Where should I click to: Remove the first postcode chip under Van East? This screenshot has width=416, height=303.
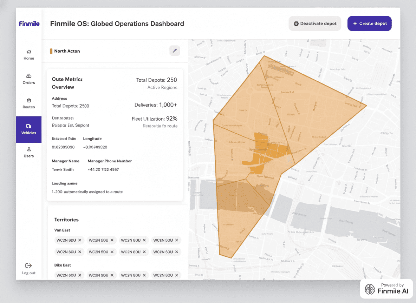pos(80,240)
